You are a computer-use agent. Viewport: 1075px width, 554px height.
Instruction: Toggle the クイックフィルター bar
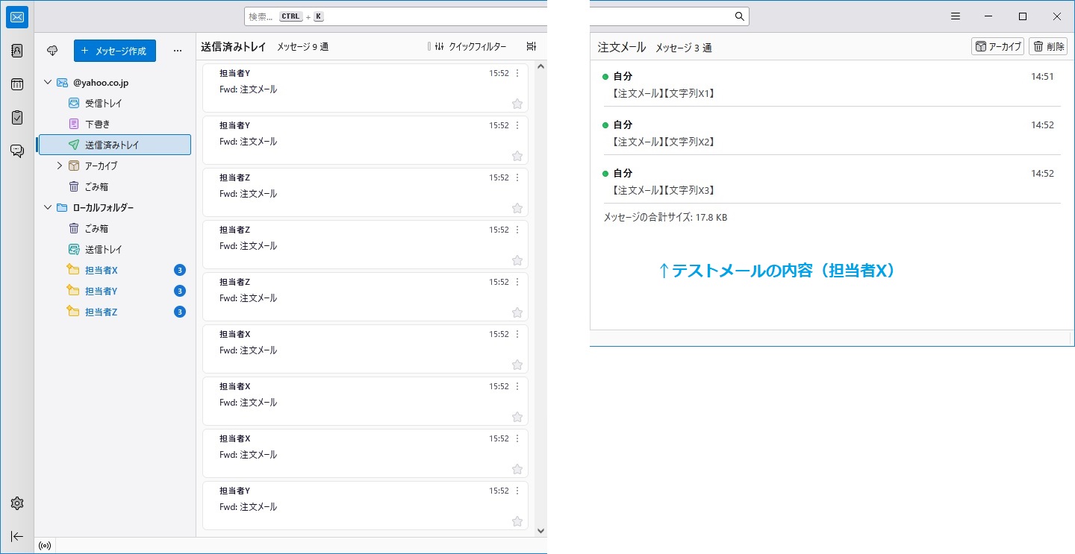tap(470, 46)
